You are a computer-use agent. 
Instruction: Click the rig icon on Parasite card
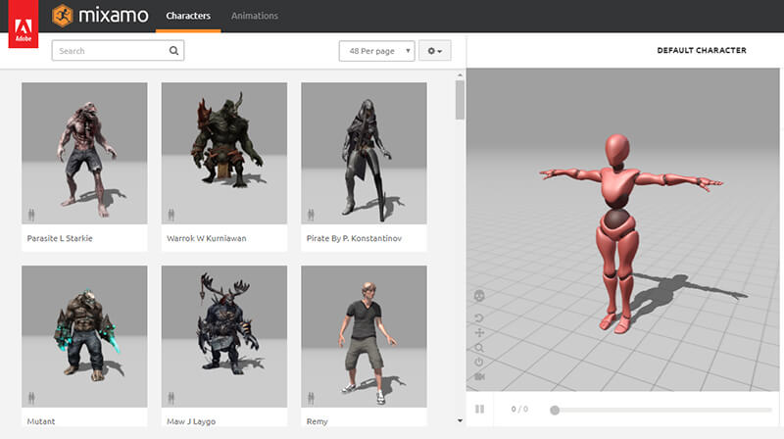click(x=31, y=215)
